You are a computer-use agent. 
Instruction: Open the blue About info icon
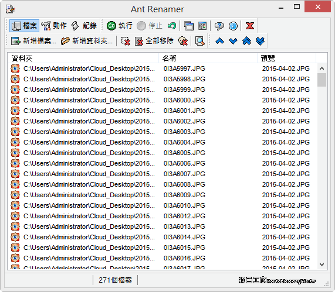tap(233, 26)
